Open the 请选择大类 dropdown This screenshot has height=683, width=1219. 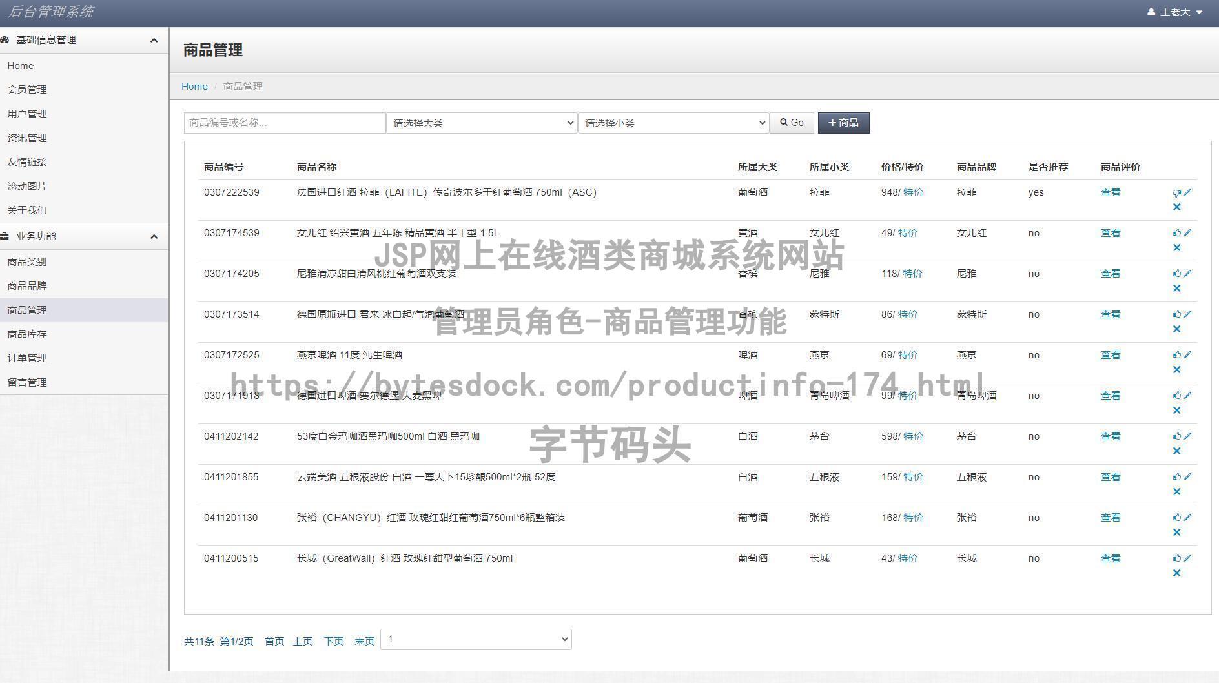480,122
